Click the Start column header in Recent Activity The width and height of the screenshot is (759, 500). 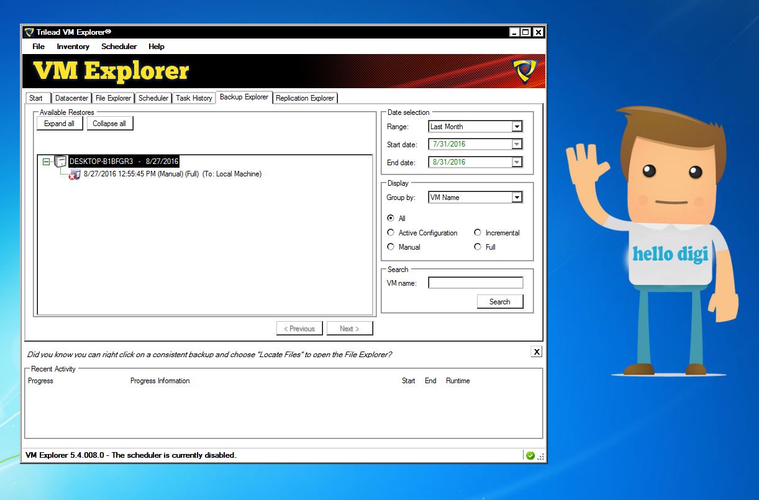pyautogui.click(x=408, y=381)
